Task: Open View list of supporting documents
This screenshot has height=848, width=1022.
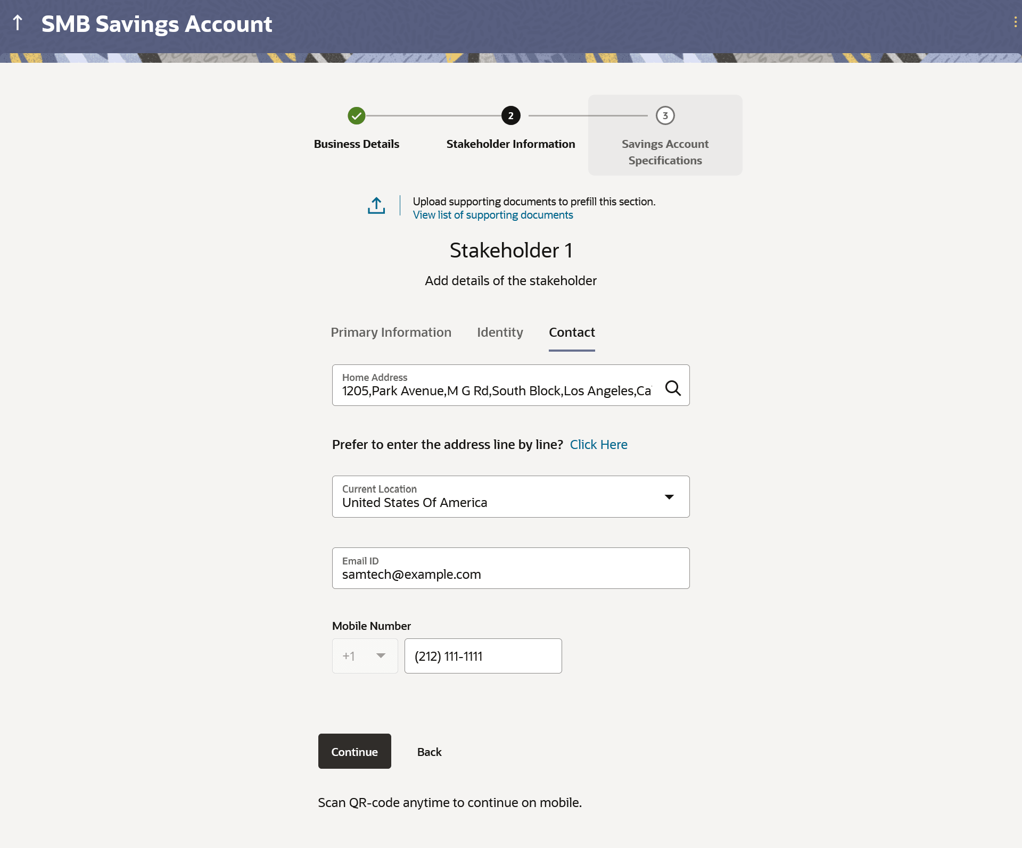Action: 493,215
